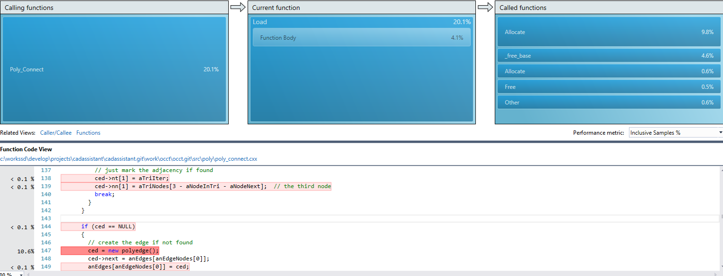This screenshot has height=276, width=723.
Task: Click the Allocate 9.8% called function
Action: click(609, 32)
